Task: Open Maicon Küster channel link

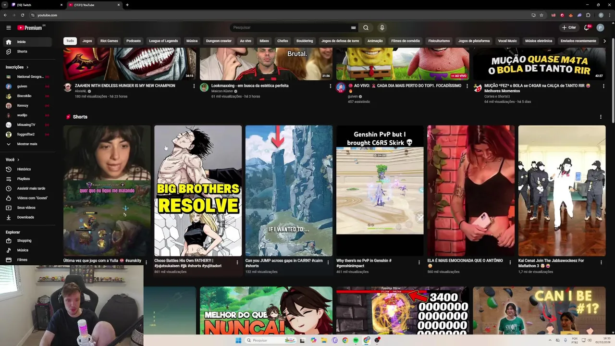Action: [222, 91]
